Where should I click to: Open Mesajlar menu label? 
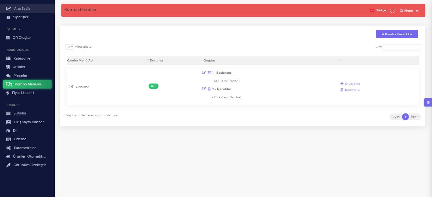[20, 76]
